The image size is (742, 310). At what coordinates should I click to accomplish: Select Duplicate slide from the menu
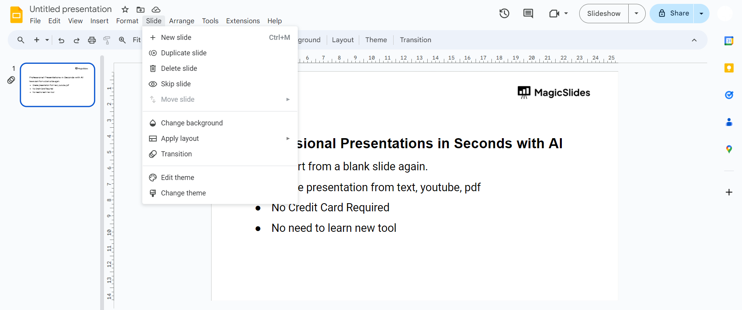coord(184,53)
